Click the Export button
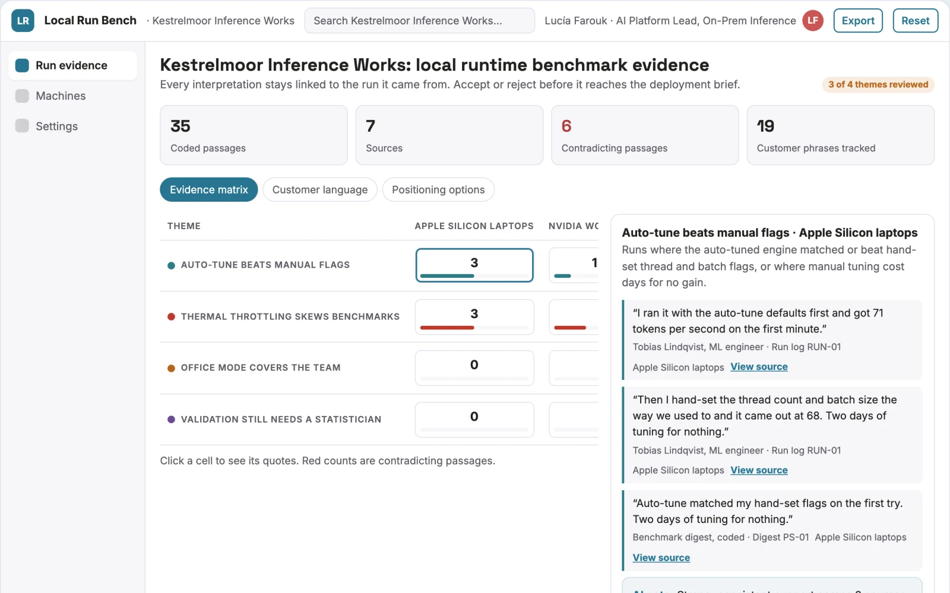The image size is (950, 593). tap(858, 21)
